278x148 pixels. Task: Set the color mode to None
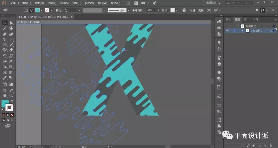coord(12,115)
